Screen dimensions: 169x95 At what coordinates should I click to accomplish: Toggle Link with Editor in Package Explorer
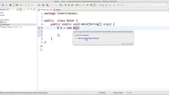pyautogui.click(x=21, y=9)
